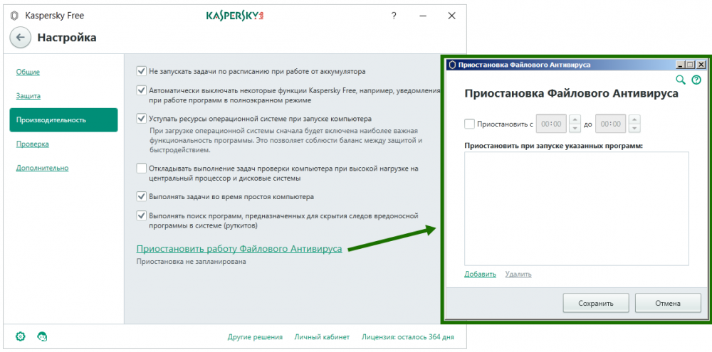Open the Защита settings section
Image resolution: width=712 pixels, height=352 pixels.
[x=28, y=96]
